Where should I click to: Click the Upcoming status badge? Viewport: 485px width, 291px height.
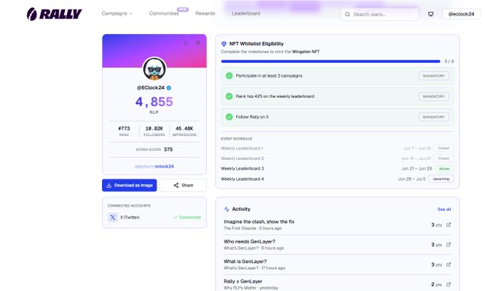[x=441, y=179]
